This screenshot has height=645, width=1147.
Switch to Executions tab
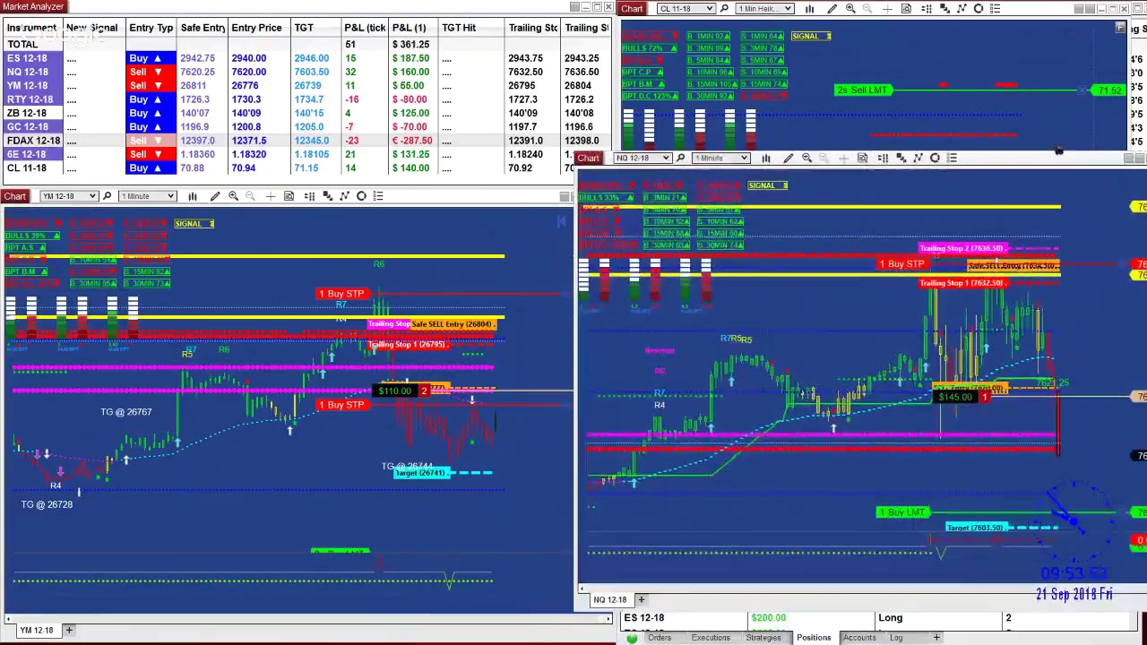tap(711, 638)
